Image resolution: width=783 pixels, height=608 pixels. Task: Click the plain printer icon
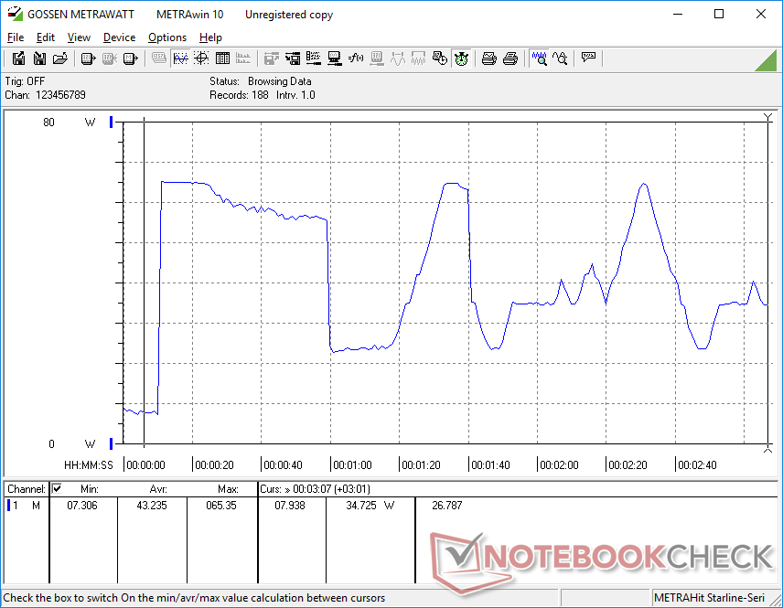509,59
